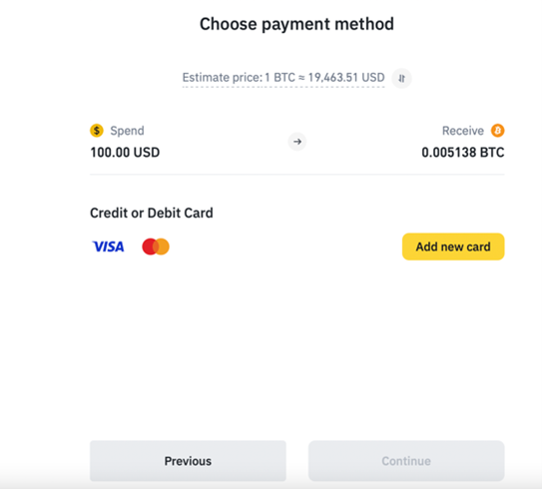542x489 pixels.
Task: Select the Mastercard logo
Action: point(156,246)
